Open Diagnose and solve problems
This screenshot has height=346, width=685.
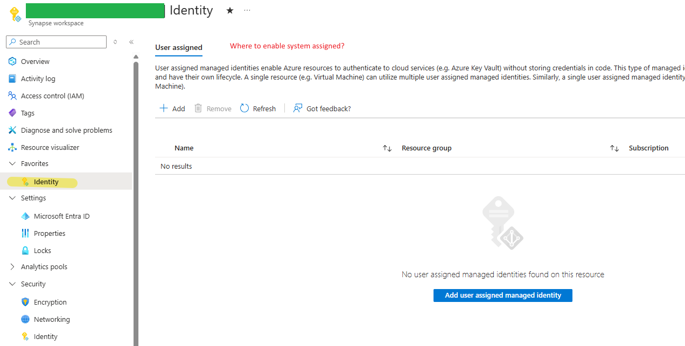coord(67,130)
